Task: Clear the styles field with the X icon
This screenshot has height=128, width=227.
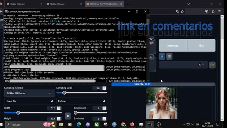Action: click(200, 65)
